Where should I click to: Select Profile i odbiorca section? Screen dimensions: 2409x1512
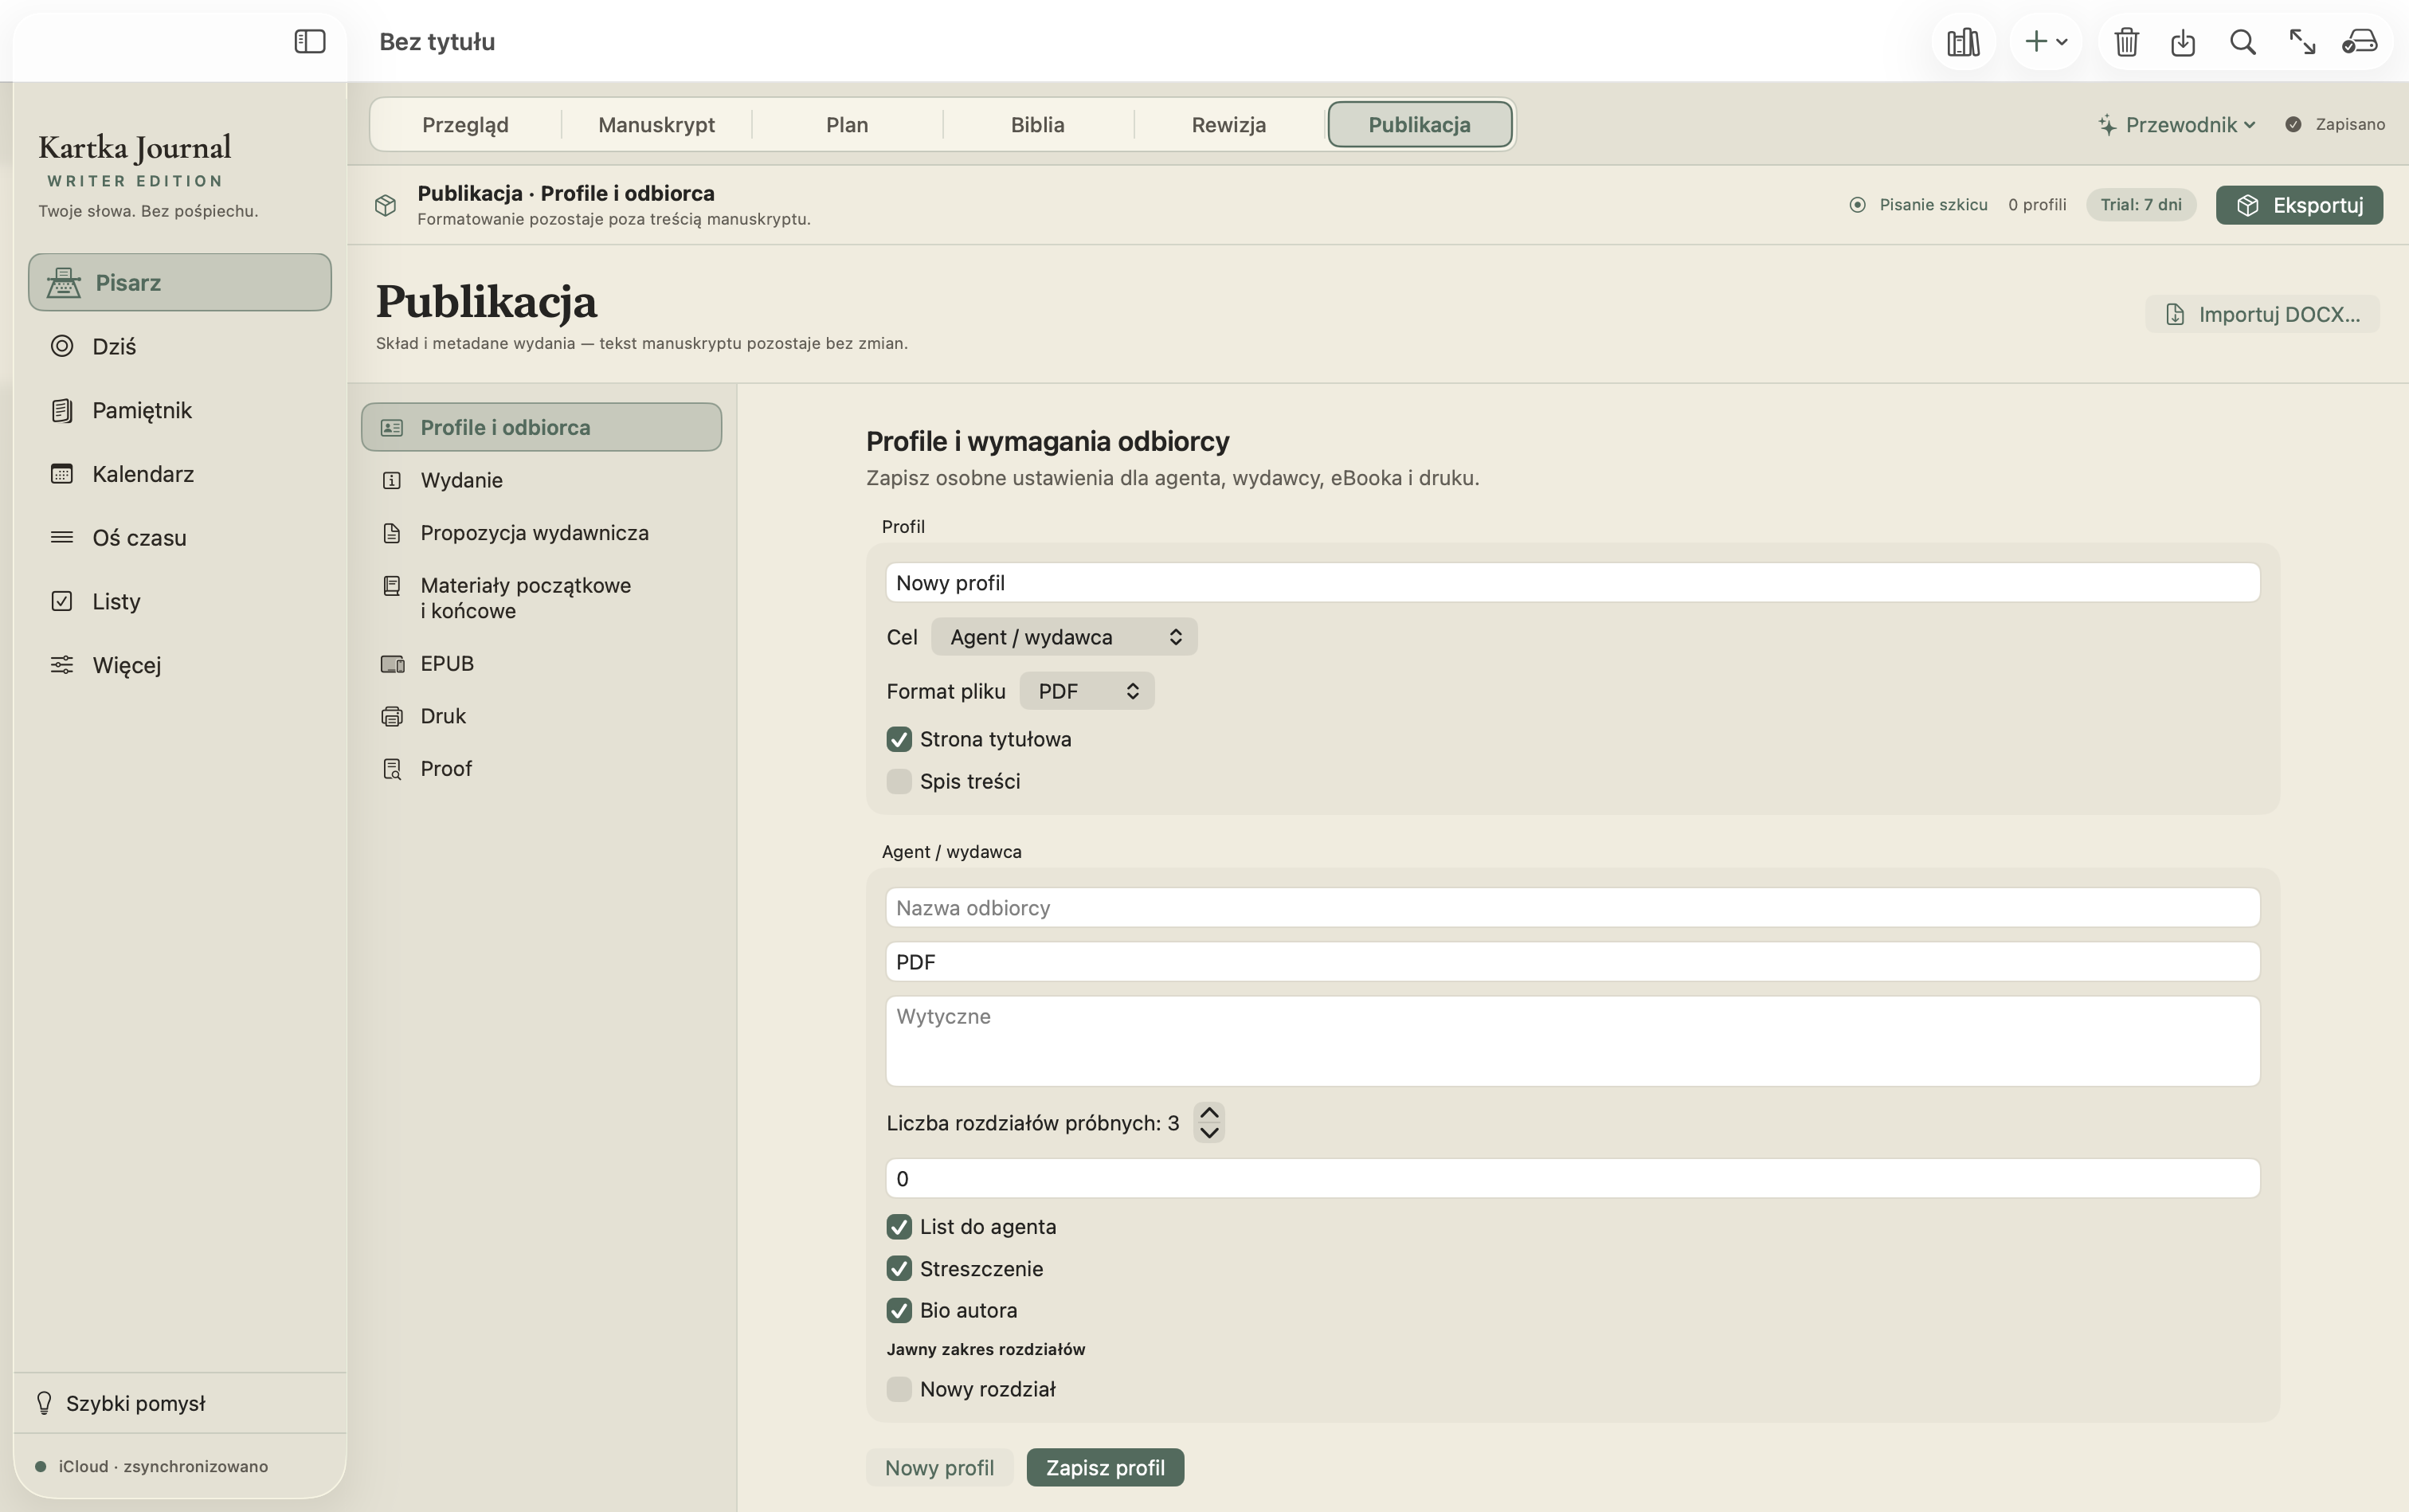541,427
